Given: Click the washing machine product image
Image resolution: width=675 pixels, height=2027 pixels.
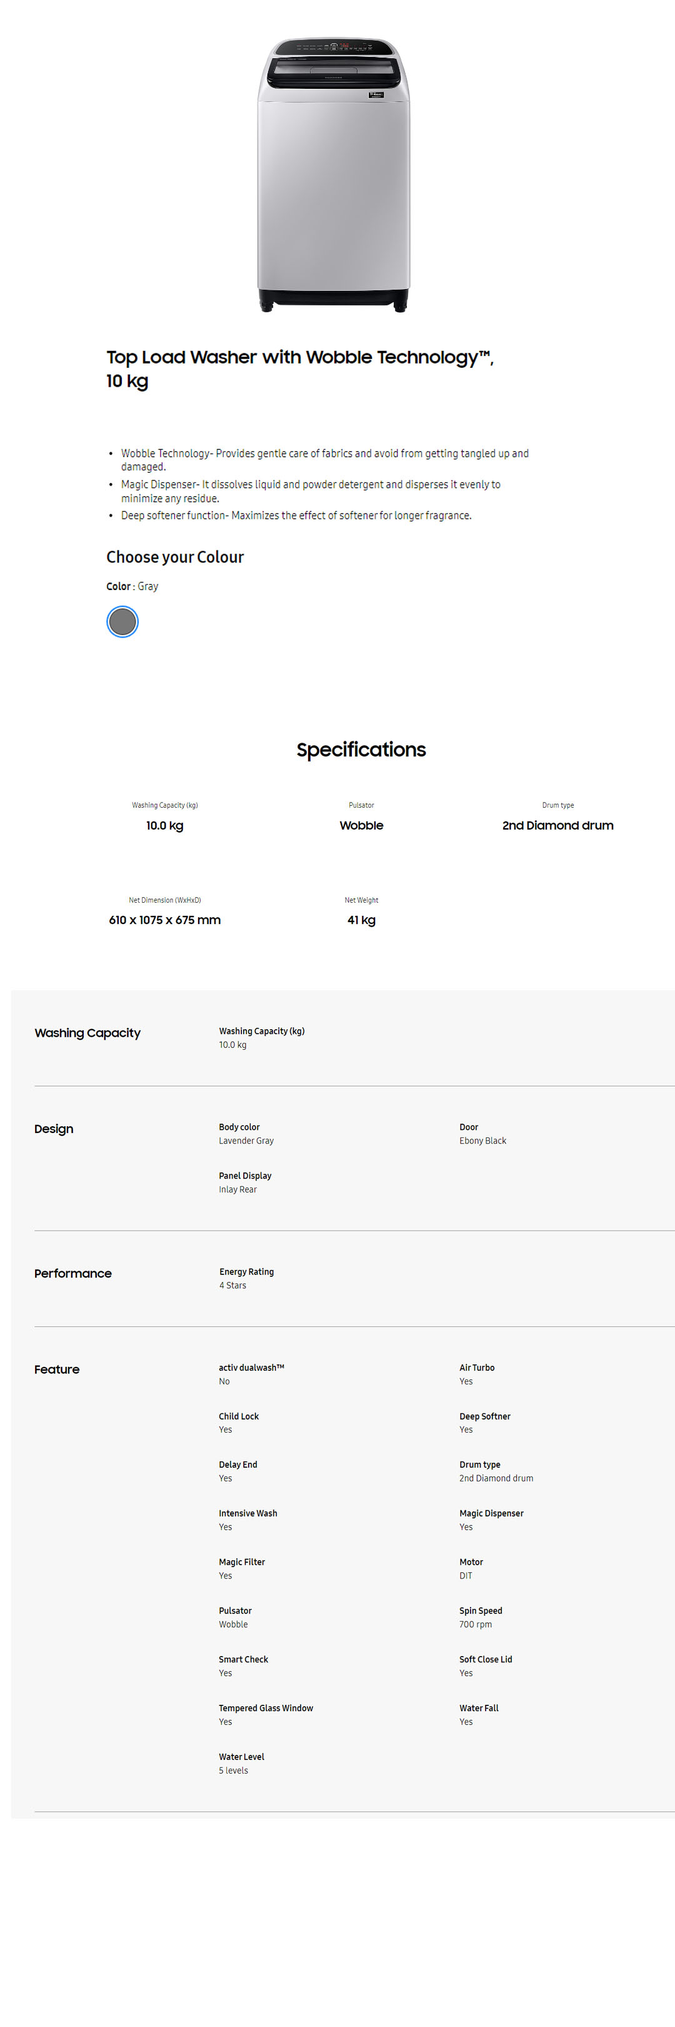Looking at the screenshot, I should pos(333,175).
